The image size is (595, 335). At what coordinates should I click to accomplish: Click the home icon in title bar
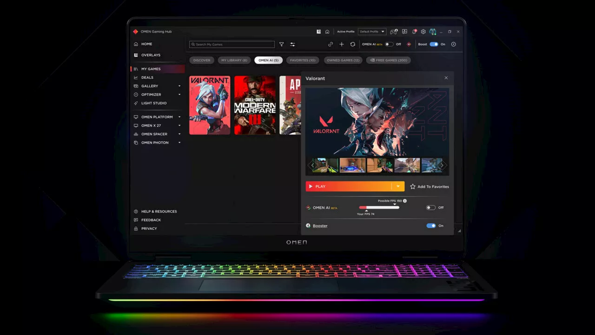(327, 32)
